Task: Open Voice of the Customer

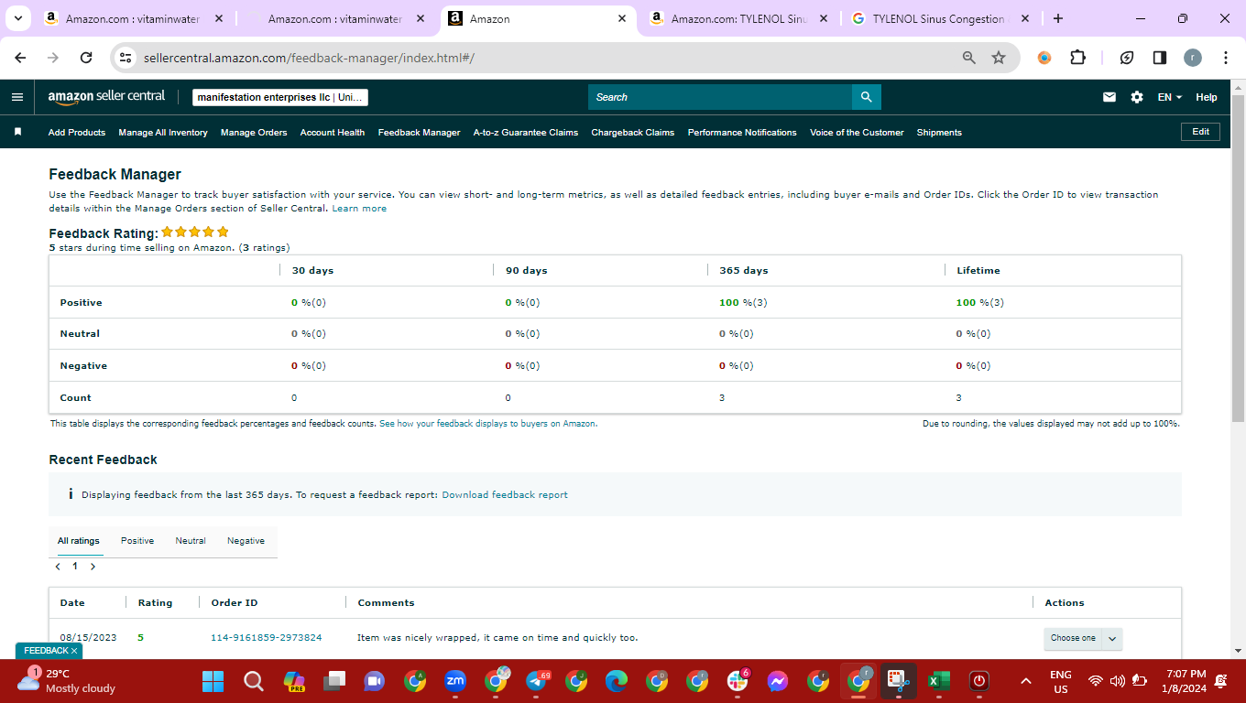Action: click(x=857, y=133)
